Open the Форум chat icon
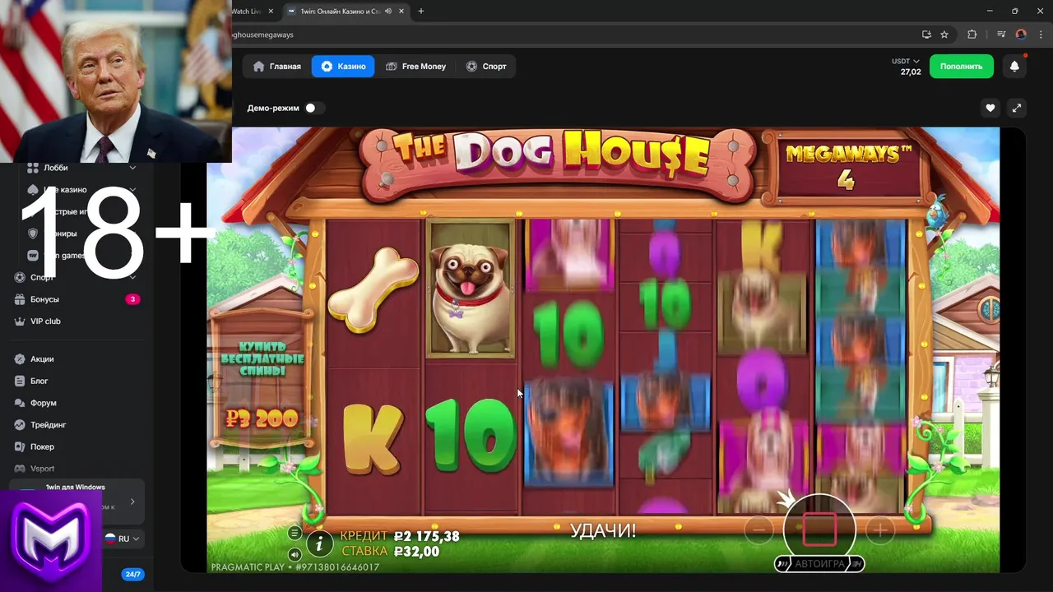Screen dimensions: 1053x592 click(20, 403)
